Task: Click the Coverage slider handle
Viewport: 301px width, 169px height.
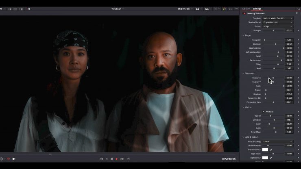Action: pyautogui.click(x=276, y=44)
